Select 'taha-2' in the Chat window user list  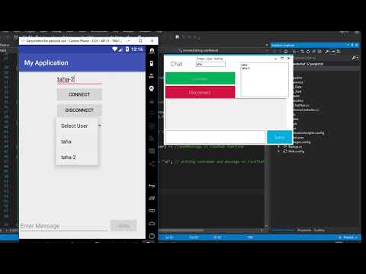coord(246,68)
